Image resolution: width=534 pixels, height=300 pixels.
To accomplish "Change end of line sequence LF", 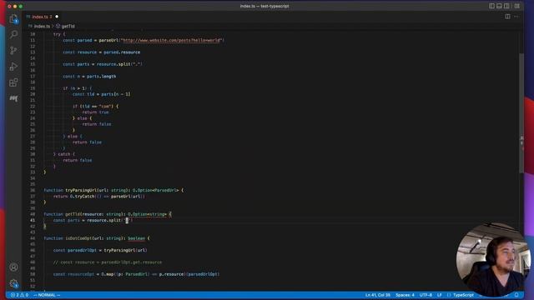I will [x=440, y=295].
